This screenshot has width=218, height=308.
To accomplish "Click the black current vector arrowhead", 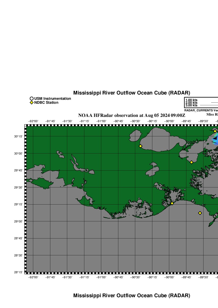I will [x=215, y=138].
